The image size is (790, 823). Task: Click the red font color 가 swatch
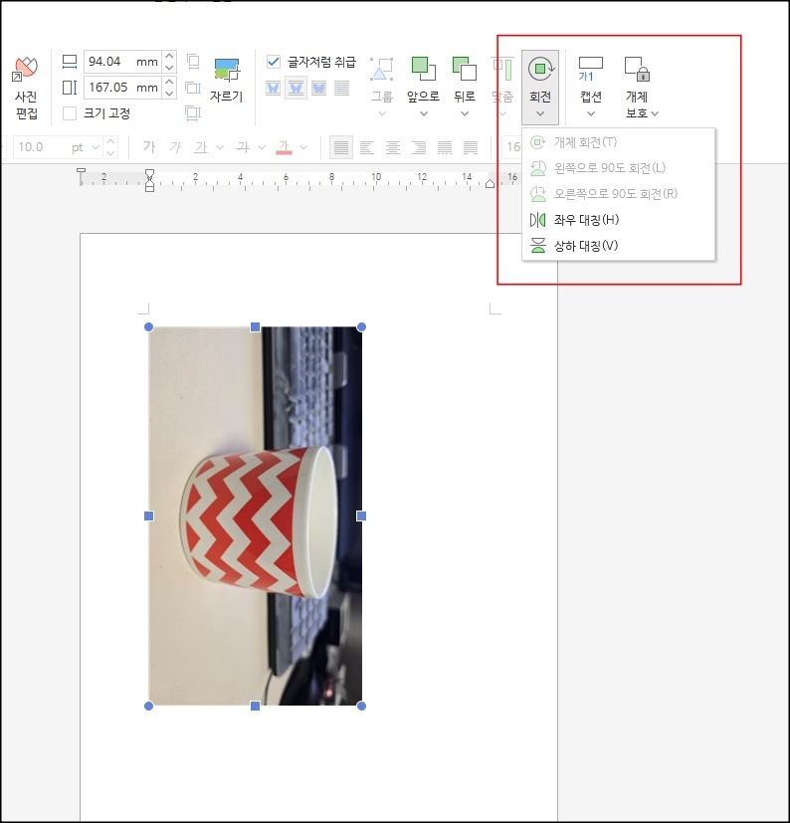tap(284, 147)
